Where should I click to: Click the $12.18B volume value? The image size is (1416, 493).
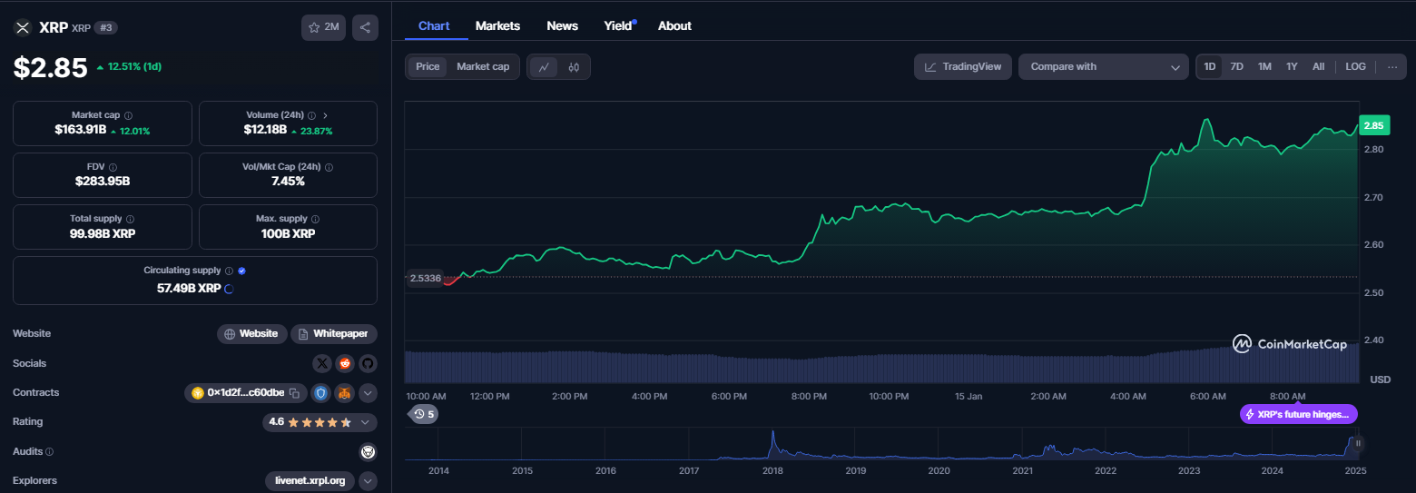(265, 130)
